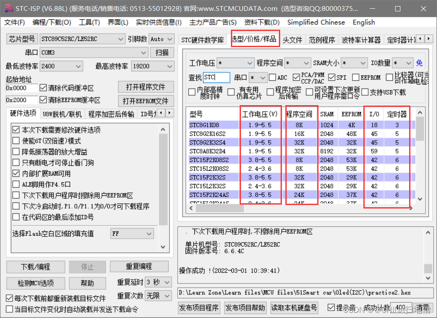Open the 工具(T) menu

[x=89, y=22]
